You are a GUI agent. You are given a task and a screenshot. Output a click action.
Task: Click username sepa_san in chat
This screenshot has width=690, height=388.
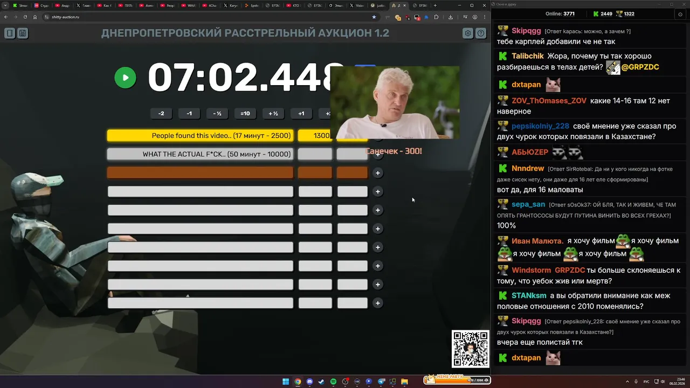click(528, 204)
